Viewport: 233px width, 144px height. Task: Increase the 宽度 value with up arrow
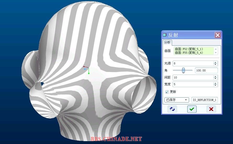click(215, 83)
